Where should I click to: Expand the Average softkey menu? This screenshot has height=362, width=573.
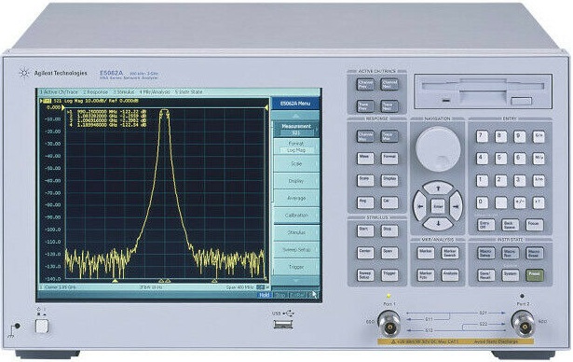[x=296, y=199]
